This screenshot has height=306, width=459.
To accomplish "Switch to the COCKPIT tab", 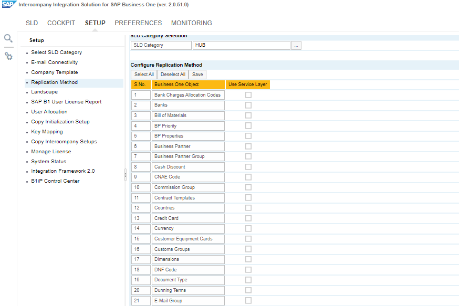I will [61, 23].
